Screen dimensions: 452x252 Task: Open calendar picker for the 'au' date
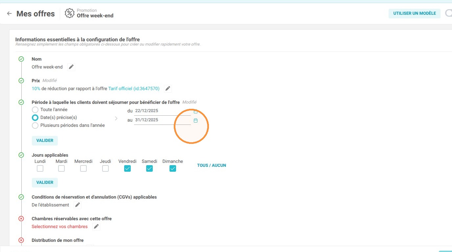pos(195,121)
